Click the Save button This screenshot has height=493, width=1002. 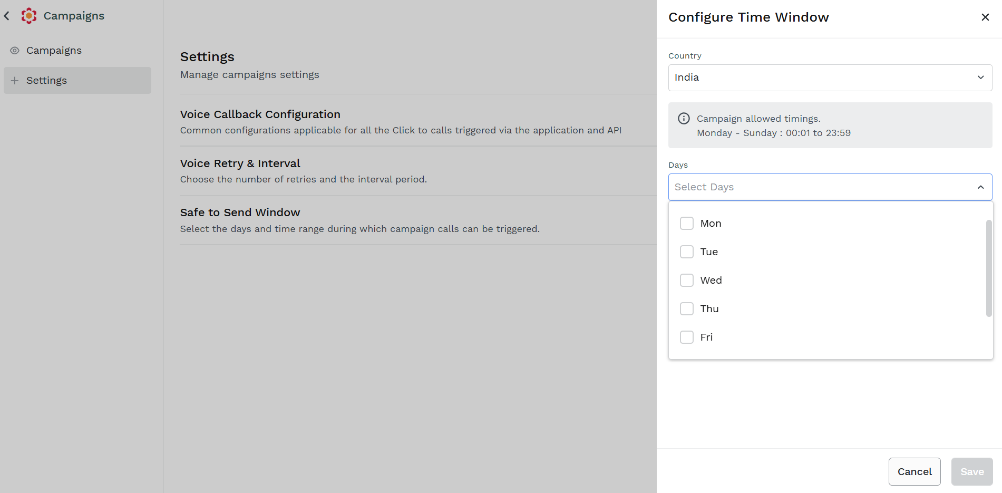972,472
